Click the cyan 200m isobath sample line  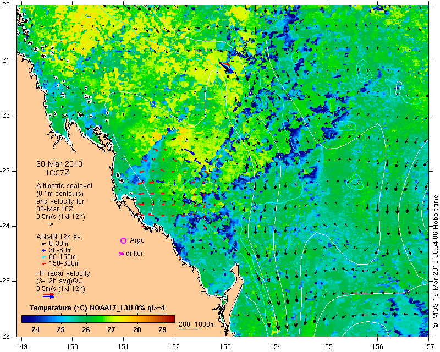click(x=188, y=329)
